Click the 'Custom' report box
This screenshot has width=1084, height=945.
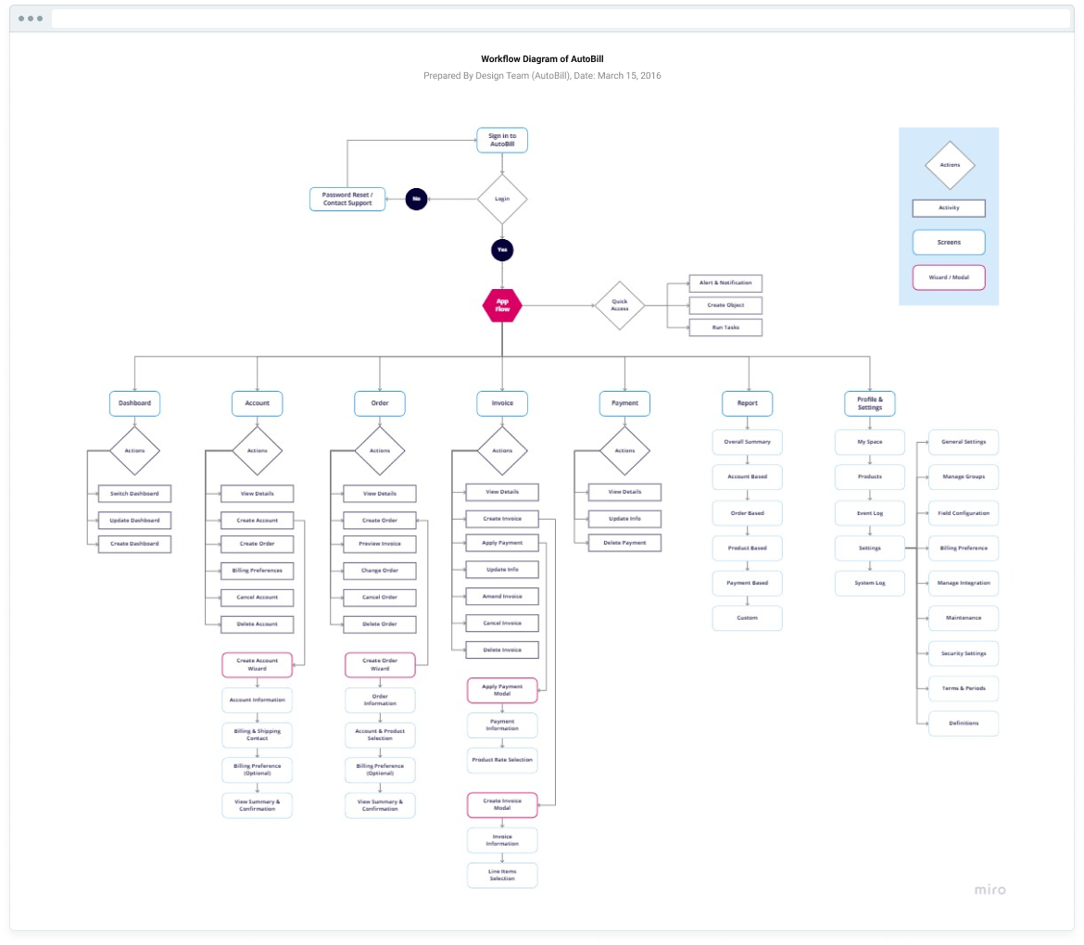[x=748, y=618]
